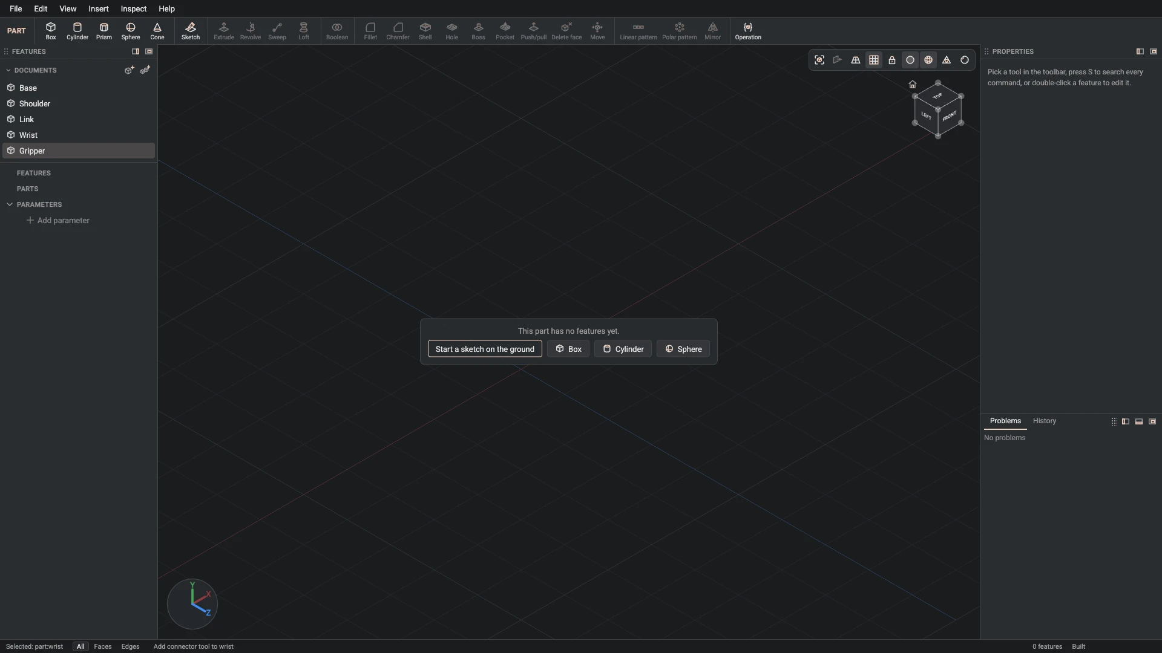This screenshot has width=1162, height=653.
Task: Choose the Prism primitive tool
Action: [104, 31]
